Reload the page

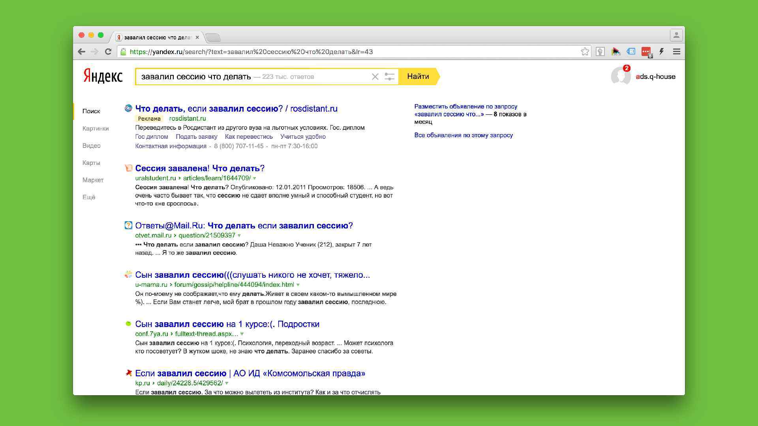(108, 52)
